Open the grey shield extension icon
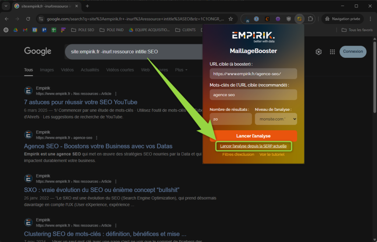The width and height of the screenshot is (377, 242). pyautogui.click(x=289, y=19)
